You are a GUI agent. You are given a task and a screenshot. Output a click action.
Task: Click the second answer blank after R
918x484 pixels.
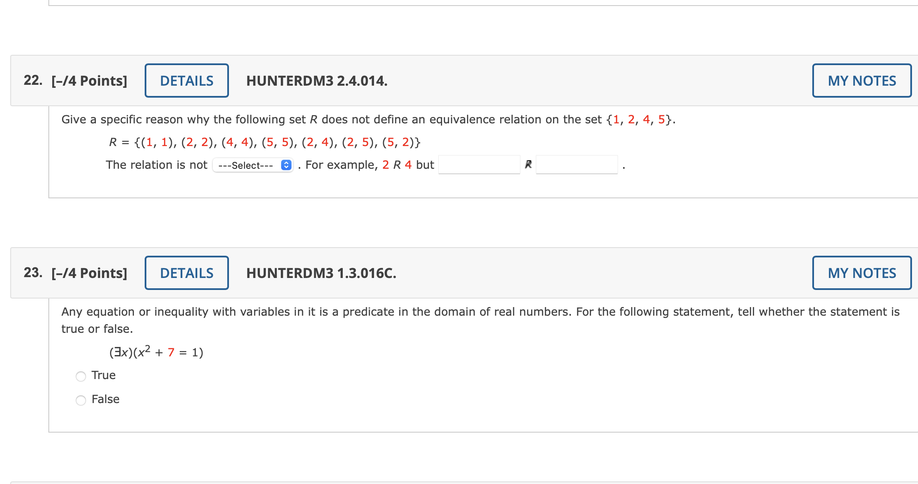click(577, 165)
